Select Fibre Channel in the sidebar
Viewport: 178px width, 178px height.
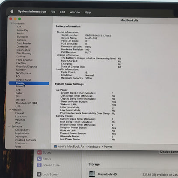point(24,60)
